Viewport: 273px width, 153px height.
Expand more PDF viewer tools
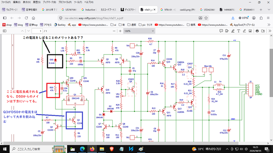[x=270, y=31]
